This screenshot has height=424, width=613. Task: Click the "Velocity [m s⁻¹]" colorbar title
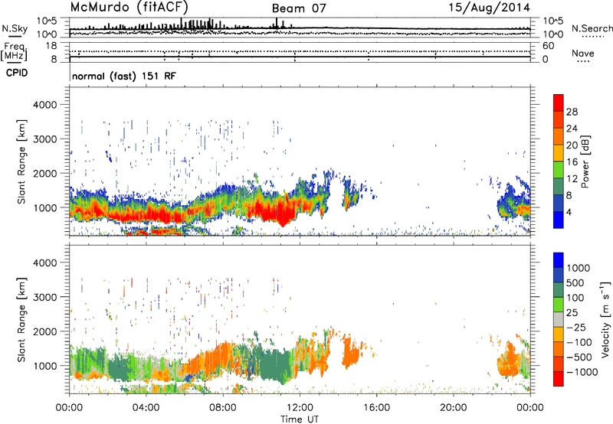[605, 319]
